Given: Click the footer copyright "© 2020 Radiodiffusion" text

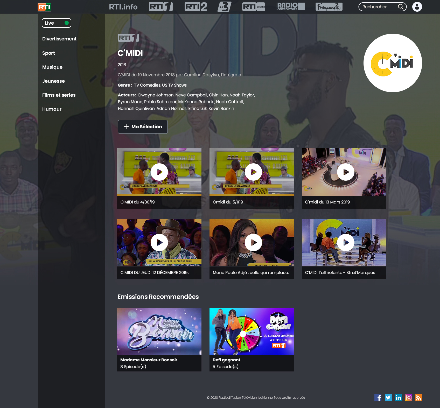Looking at the screenshot, I should (x=256, y=398).
